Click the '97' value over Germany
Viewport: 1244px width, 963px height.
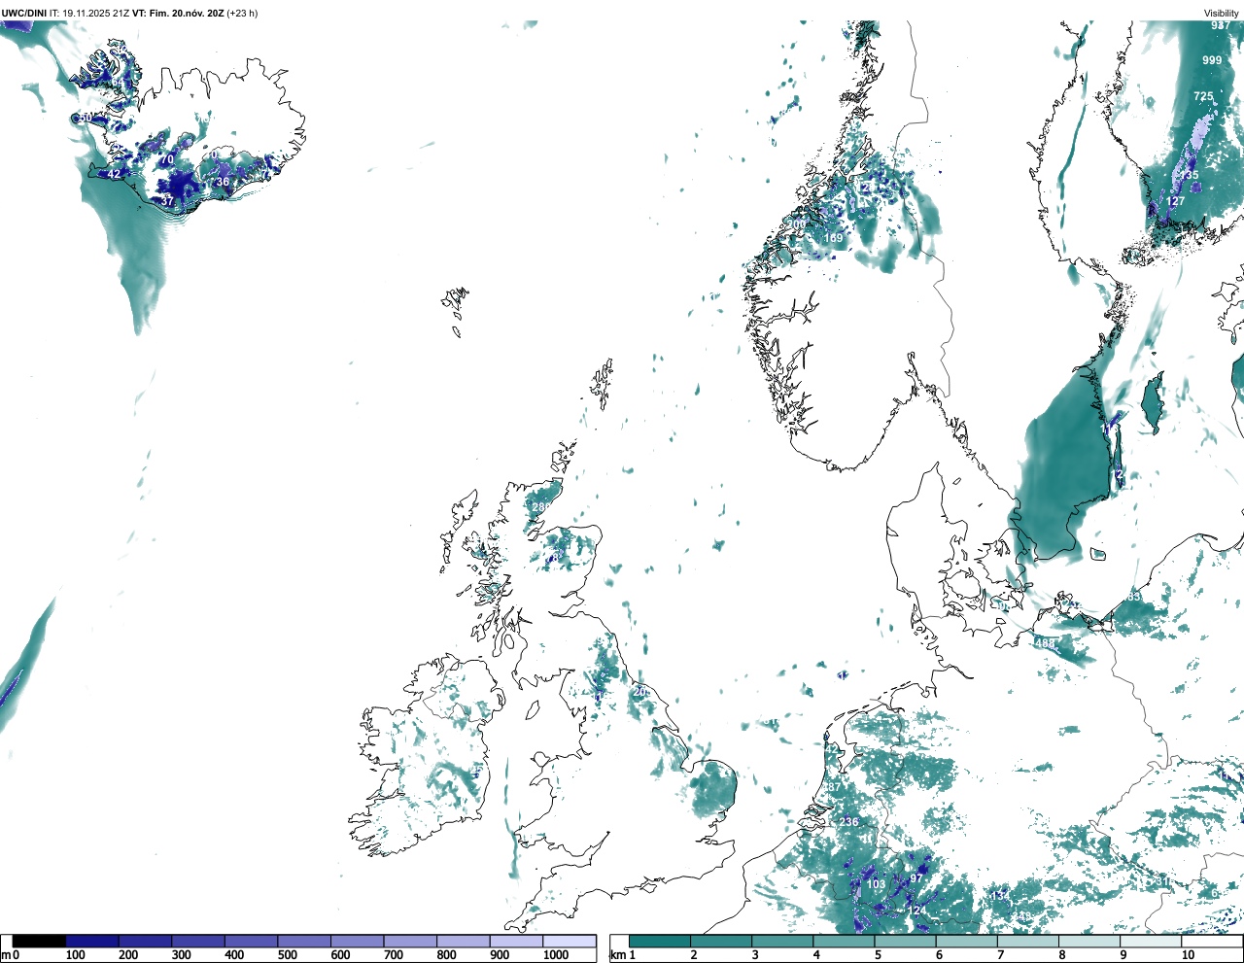pyautogui.click(x=916, y=878)
